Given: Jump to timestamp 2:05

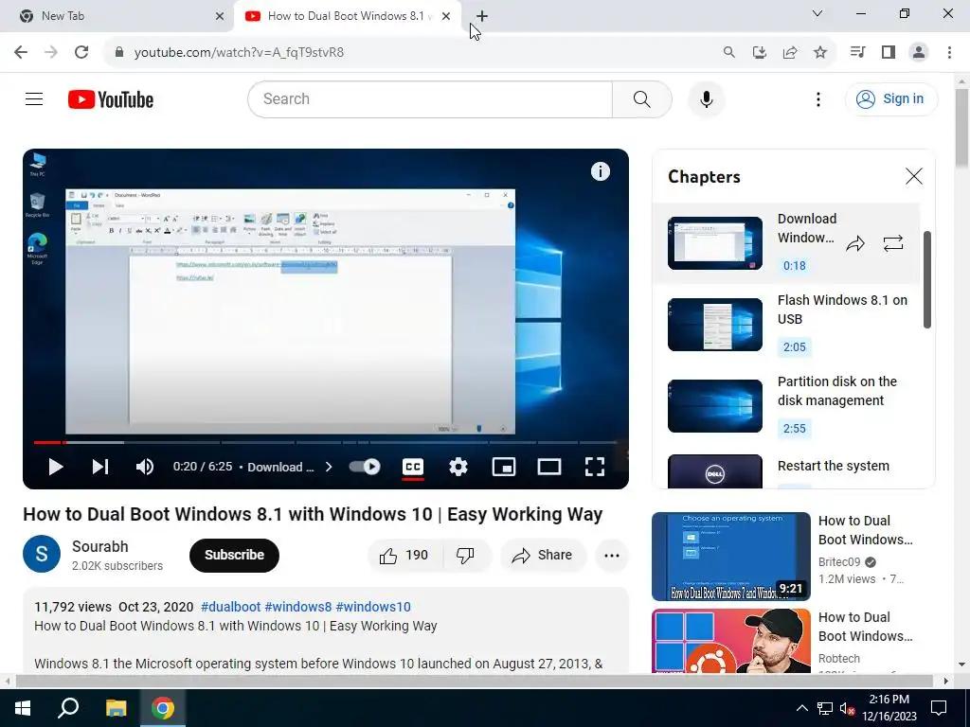Looking at the screenshot, I should 795,346.
